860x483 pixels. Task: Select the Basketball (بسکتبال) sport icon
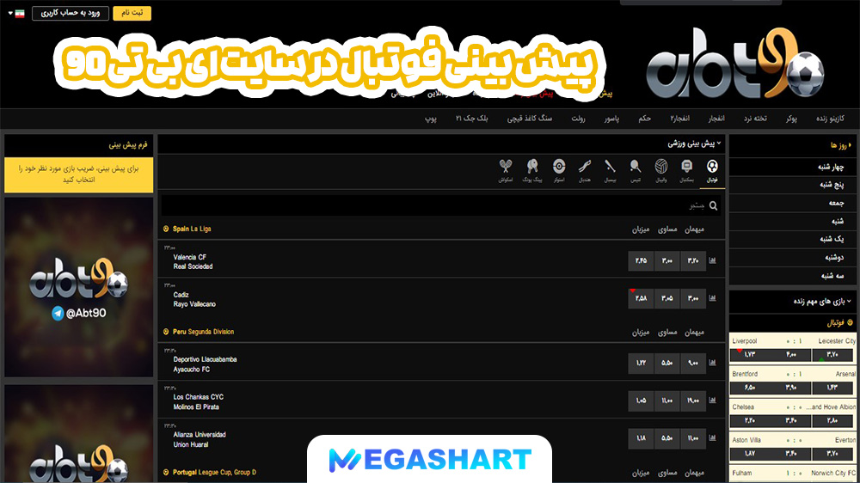[x=686, y=171]
